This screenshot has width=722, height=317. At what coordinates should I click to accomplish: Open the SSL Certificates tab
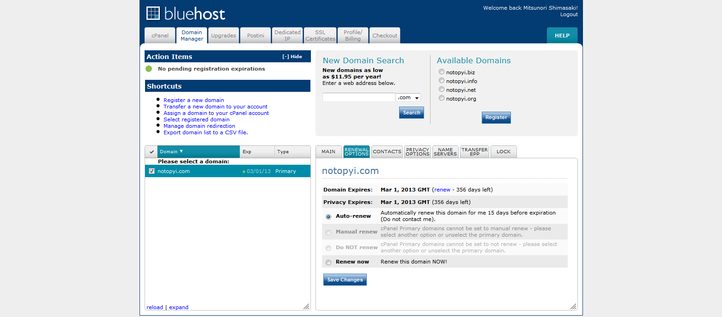pyautogui.click(x=320, y=36)
